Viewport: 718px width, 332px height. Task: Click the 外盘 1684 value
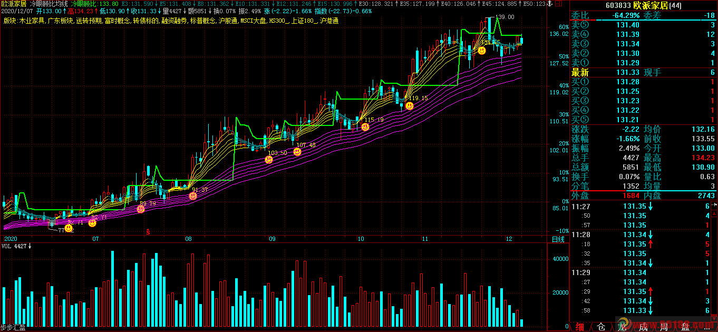click(630, 196)
